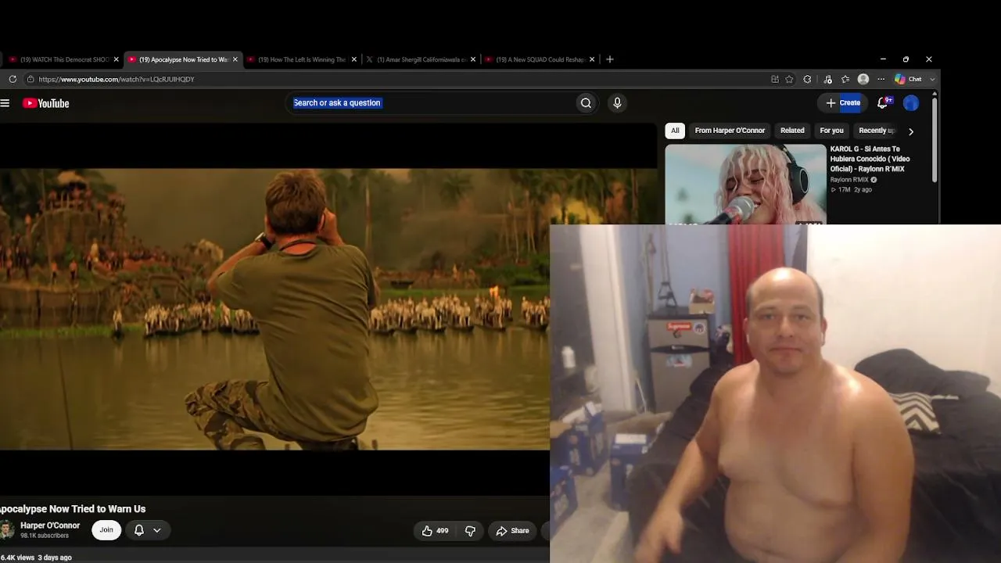
Task: Click the page vertical scrollbar
Action: pyautogui.click(x=935, y=141)
